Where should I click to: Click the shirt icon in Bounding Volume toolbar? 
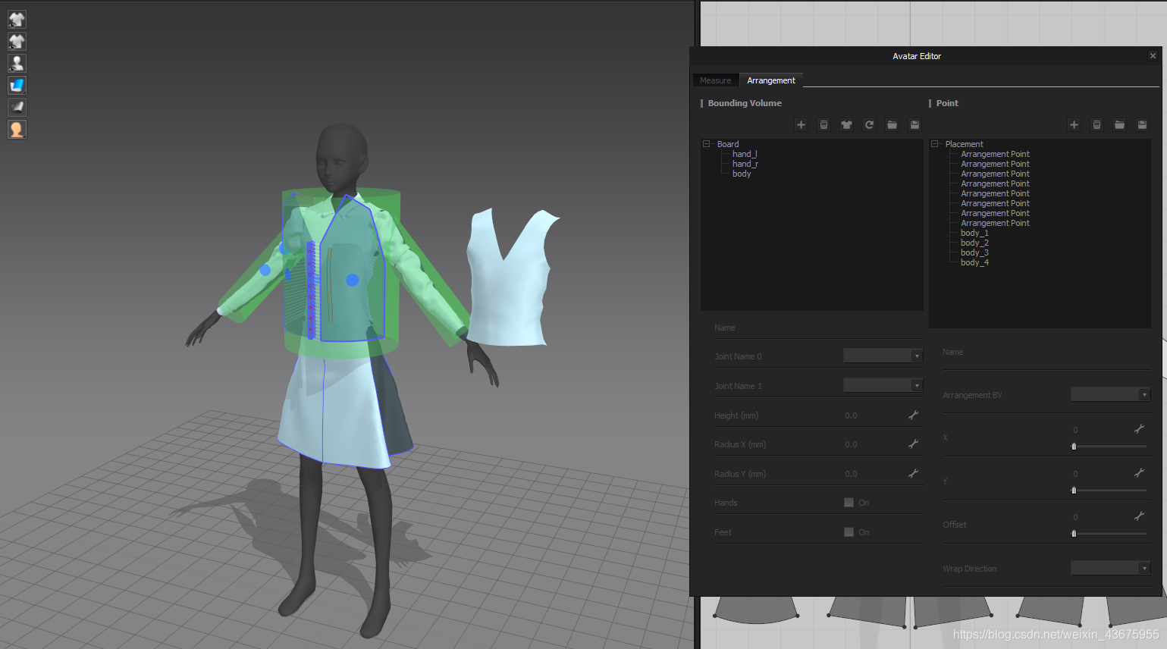pyautogui.click(x=846, y=124)
